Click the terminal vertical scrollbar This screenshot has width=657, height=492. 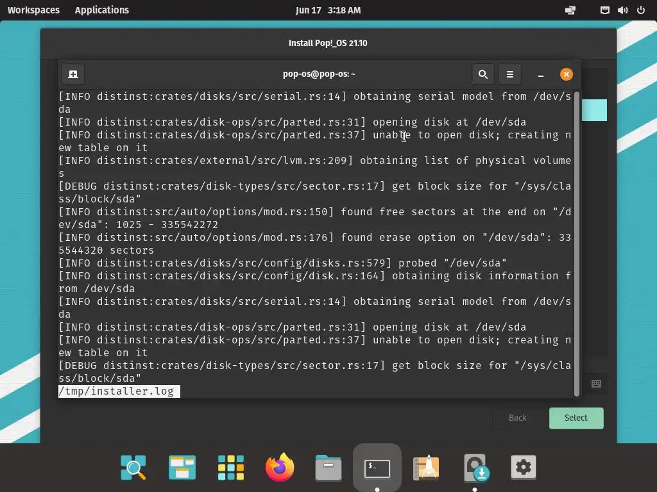tap(577, 243)
